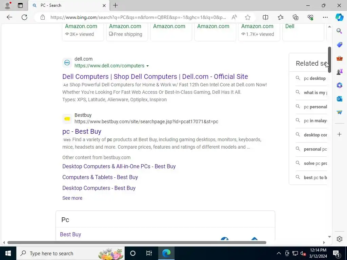Open Desktop Computers & All-in-One PCs link
The height and width of the screenshot is (260, 347).
click(x=119, y=166)
